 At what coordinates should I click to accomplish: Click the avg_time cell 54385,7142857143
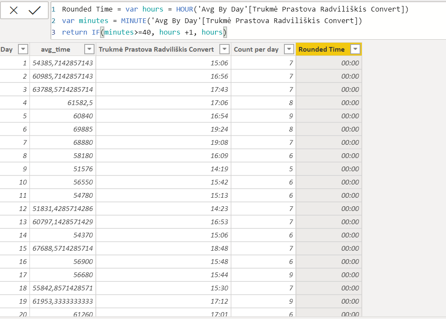click(x=63, y=63)
